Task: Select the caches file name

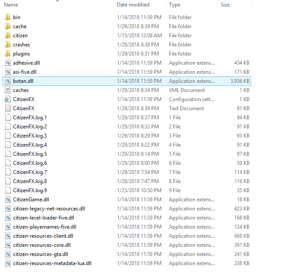Action: coord(21,90)
